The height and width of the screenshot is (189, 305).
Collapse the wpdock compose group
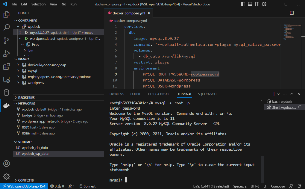(18, 26)
